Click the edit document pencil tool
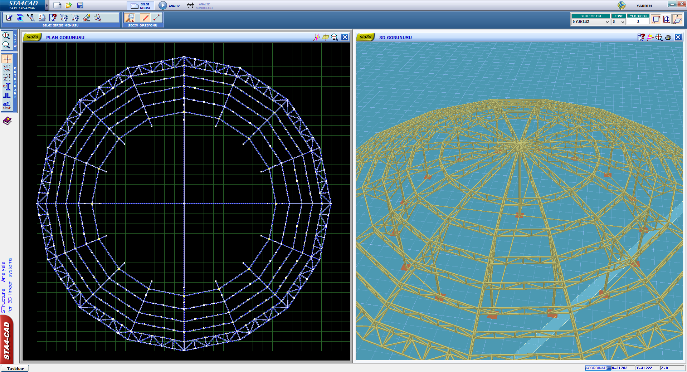The height and width of the screenshot is (372, 687). coord(9,18)
